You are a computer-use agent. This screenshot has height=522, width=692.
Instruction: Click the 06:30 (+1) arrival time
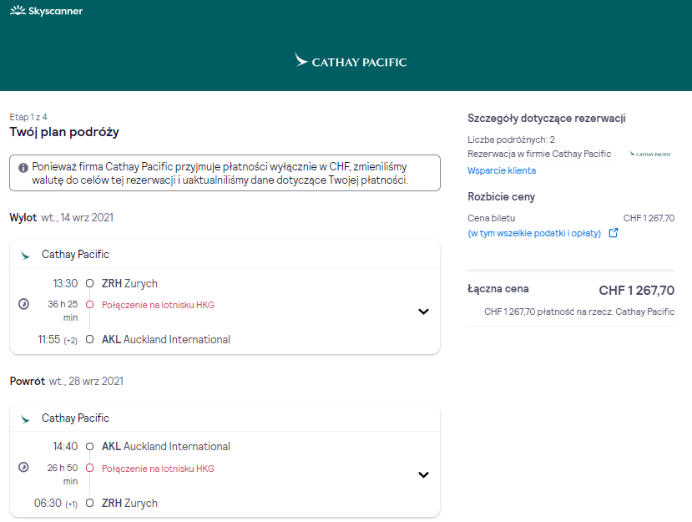point(56,504)
